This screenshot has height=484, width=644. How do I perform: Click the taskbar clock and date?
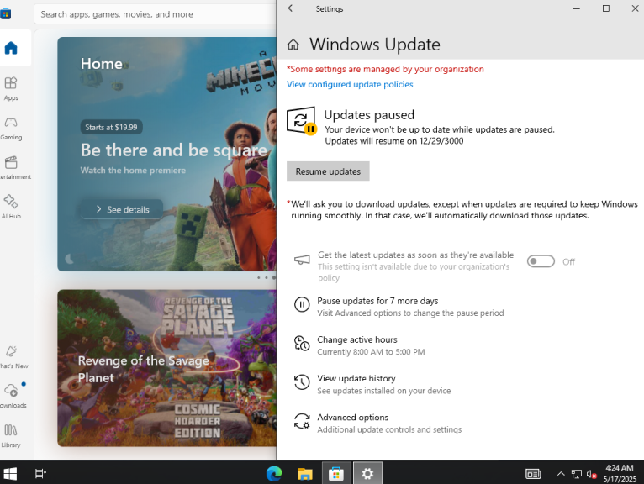tap(620, 473)
